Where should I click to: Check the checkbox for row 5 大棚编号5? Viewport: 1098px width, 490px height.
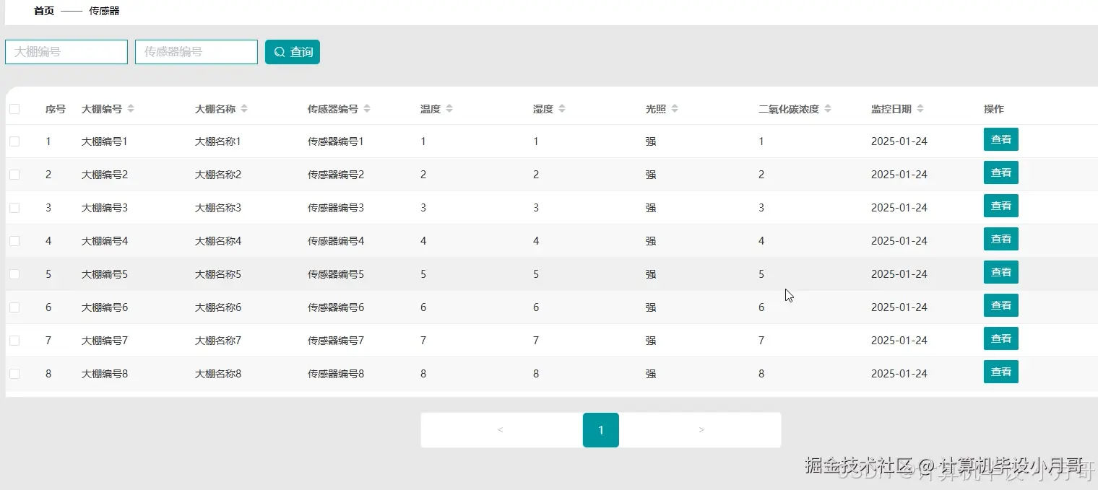[15, 274]
